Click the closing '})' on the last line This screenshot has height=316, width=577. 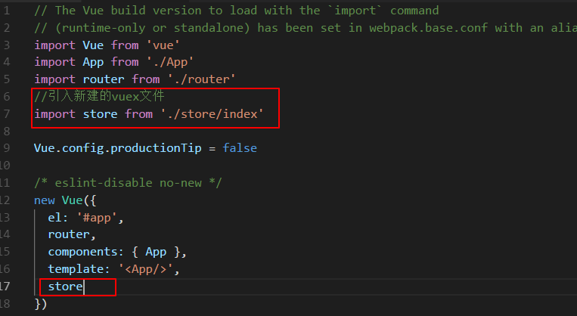(x=41, y=304)
